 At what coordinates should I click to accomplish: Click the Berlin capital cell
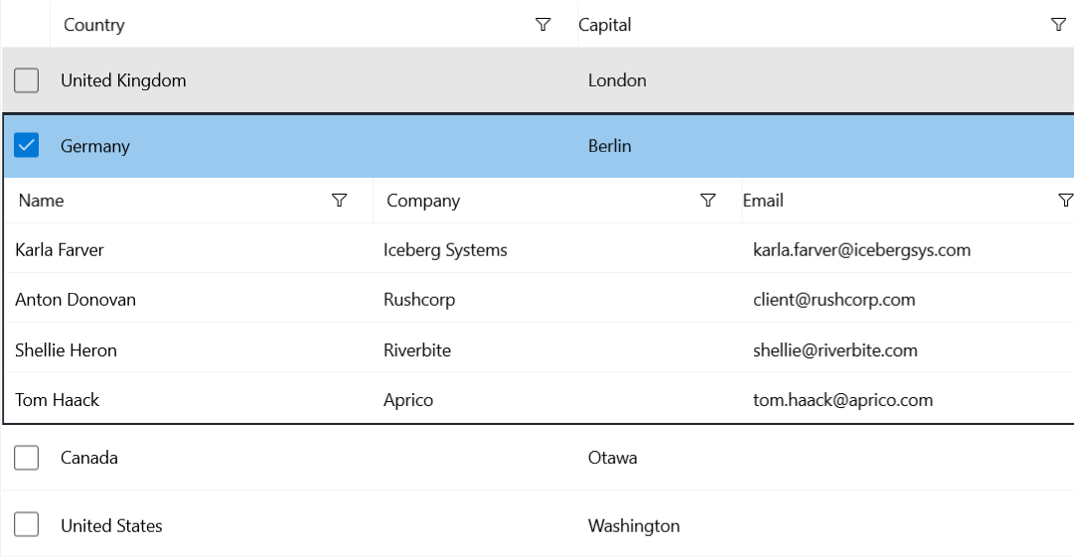(x=609, y=146)
